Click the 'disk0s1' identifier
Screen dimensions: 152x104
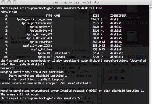tap(116, 23)
